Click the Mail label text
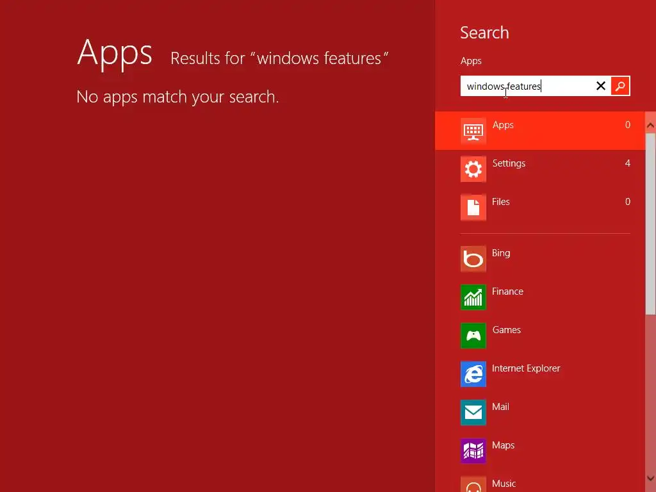Screen dimensions: 656x492 pyautogui.click(x=500, y=407)
